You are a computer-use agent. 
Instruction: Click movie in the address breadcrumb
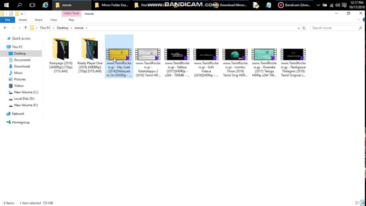[79, 28]
